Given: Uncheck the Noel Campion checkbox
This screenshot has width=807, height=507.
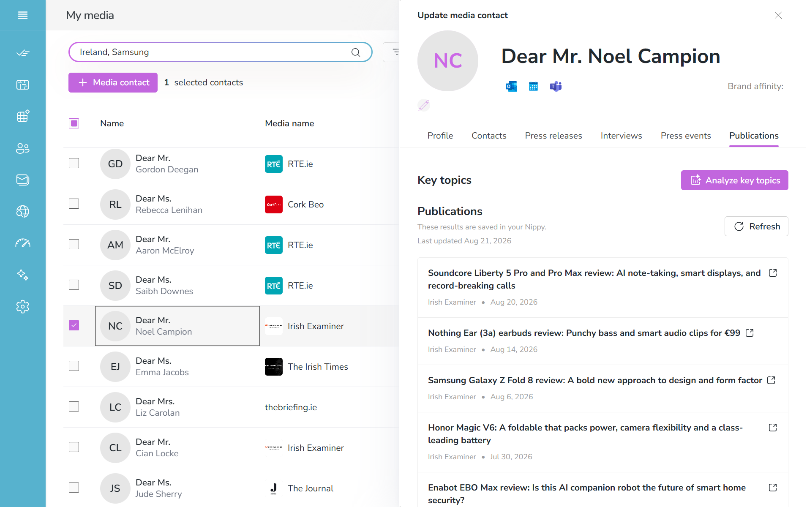Looking at the screenshot, I should pos(74,325).
